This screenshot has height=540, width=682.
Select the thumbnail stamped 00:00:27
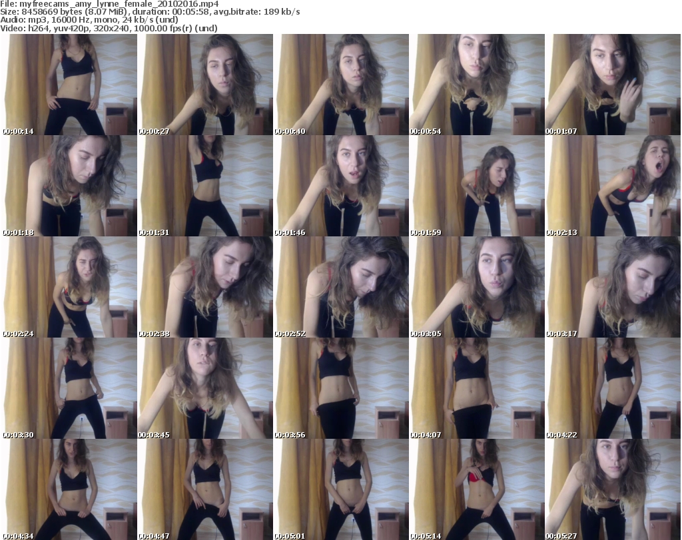[205, 85]
